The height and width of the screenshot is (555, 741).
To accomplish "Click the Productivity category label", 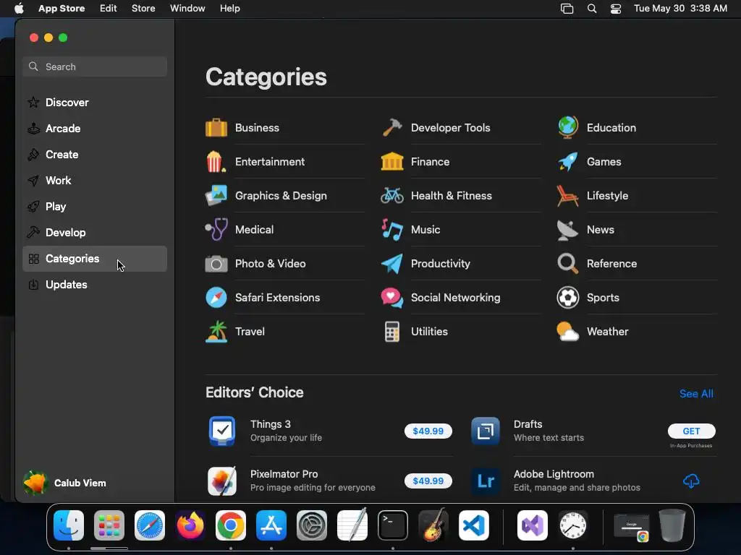I will (441, 264).
